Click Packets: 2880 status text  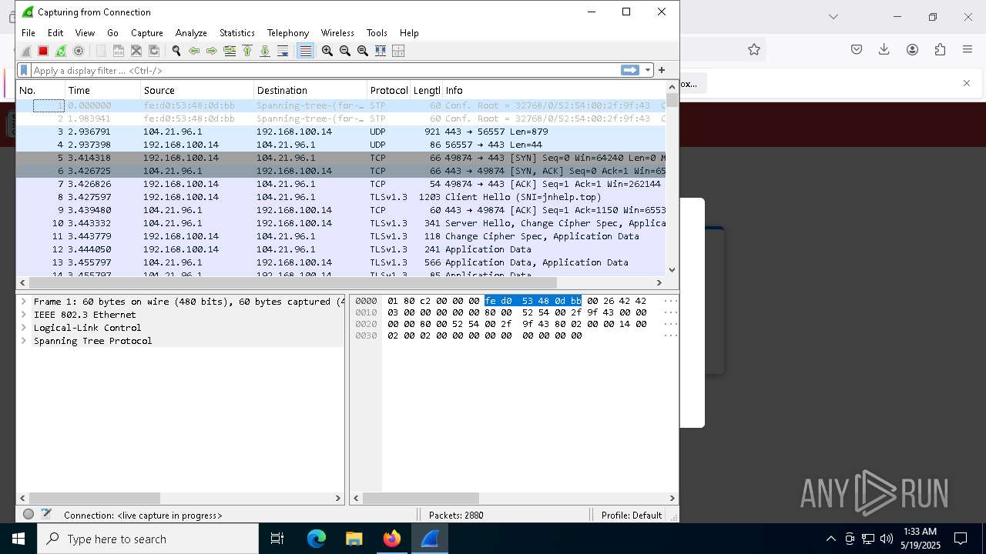pyautogui.click(x=456, y=516)
